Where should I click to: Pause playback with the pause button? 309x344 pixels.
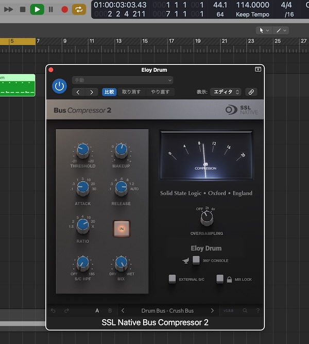[x=51, y=9]
